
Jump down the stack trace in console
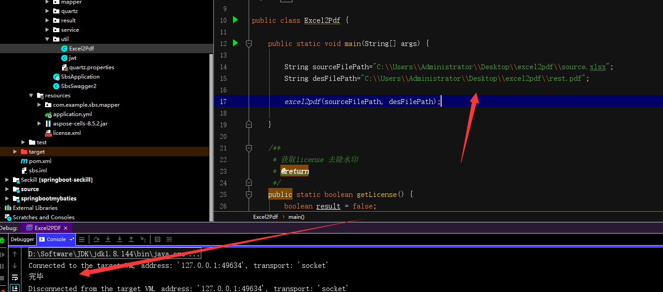[x=15, y=266]
